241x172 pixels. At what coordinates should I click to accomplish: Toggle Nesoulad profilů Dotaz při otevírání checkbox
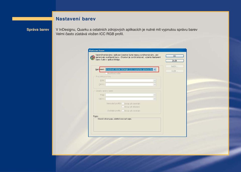tap(123, 104)
